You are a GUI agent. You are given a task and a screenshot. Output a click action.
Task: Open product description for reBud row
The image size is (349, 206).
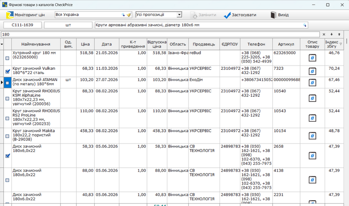tap(312, 58)
